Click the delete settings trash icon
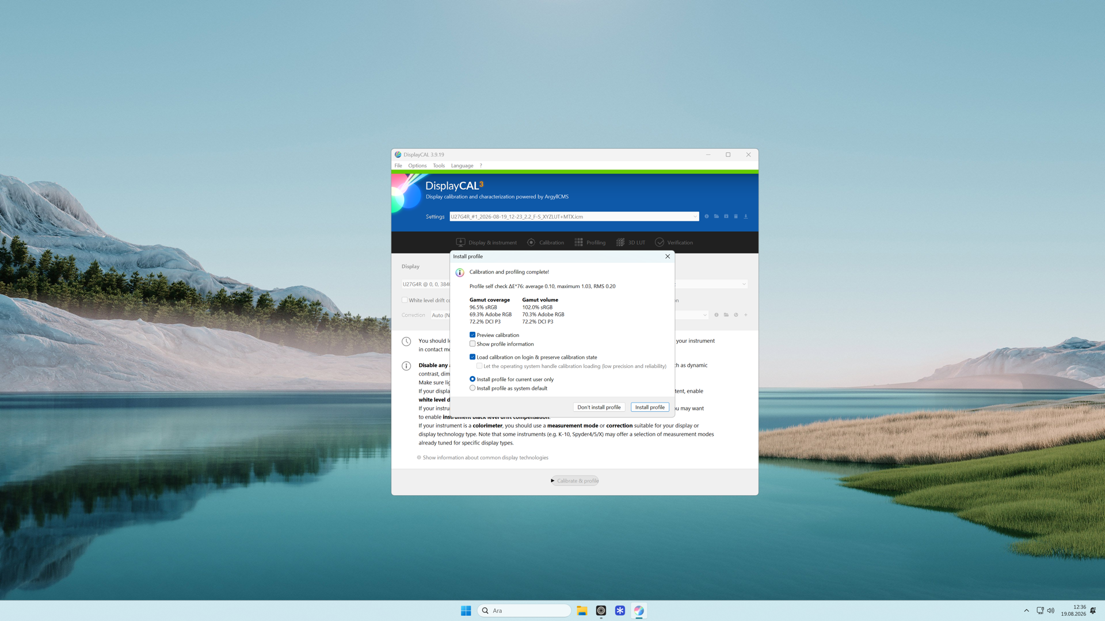 pyautogui.click(x=736, y=217)
